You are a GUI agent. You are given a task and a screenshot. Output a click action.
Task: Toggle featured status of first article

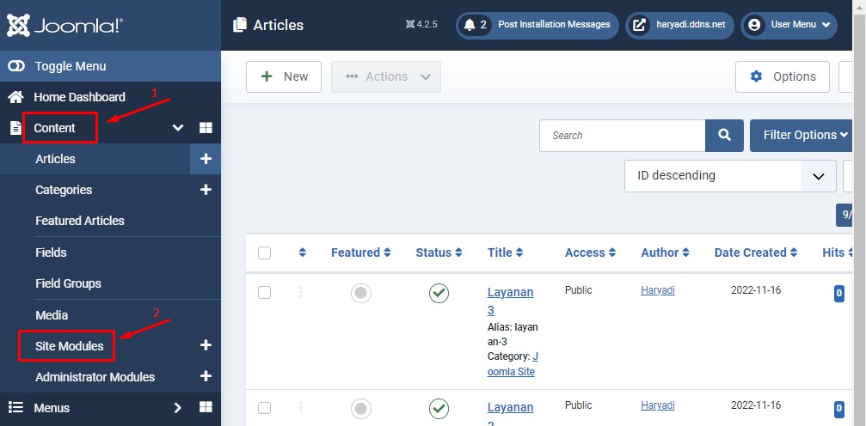coord(361,293)
